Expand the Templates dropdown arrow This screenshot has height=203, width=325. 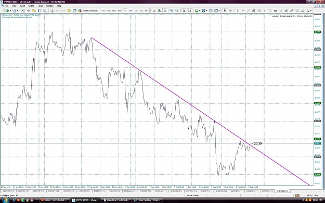click(219, 10)
